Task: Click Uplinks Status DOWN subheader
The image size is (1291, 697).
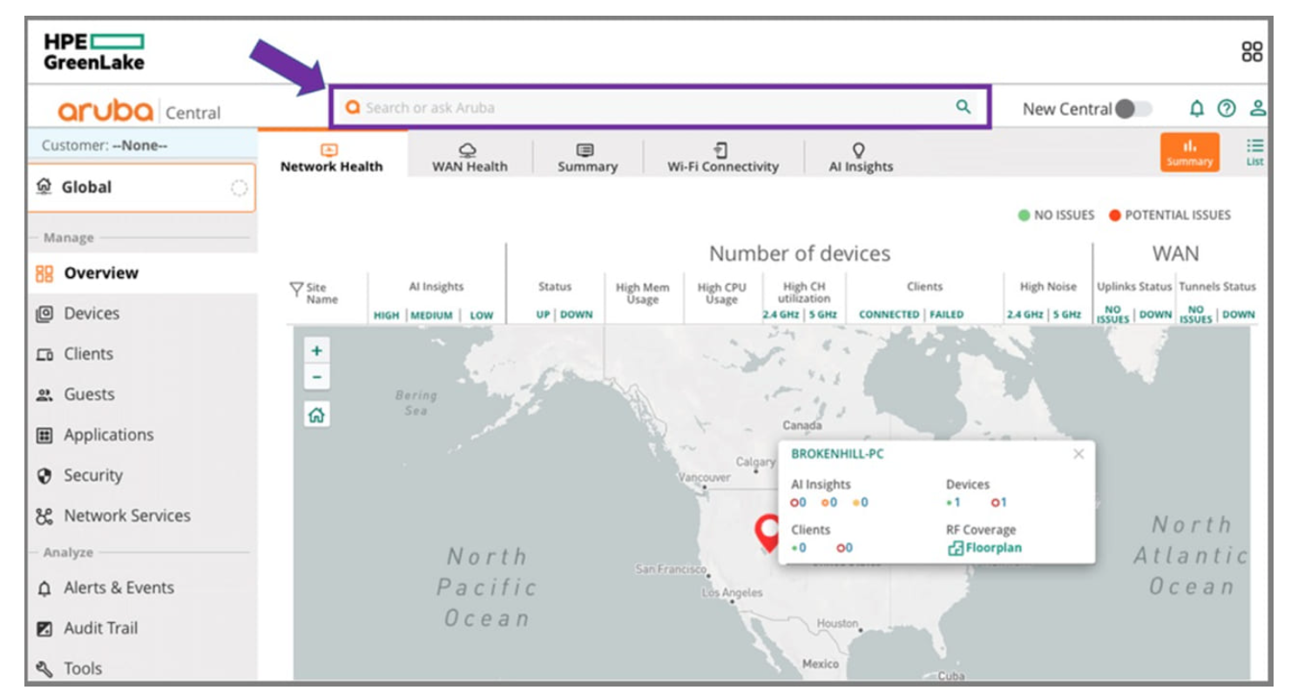Action: (1155, 315)
